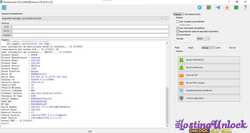Click the BT MAC value B8B1EADD024F
Viewport: 250px width, 133px height.
39,104
